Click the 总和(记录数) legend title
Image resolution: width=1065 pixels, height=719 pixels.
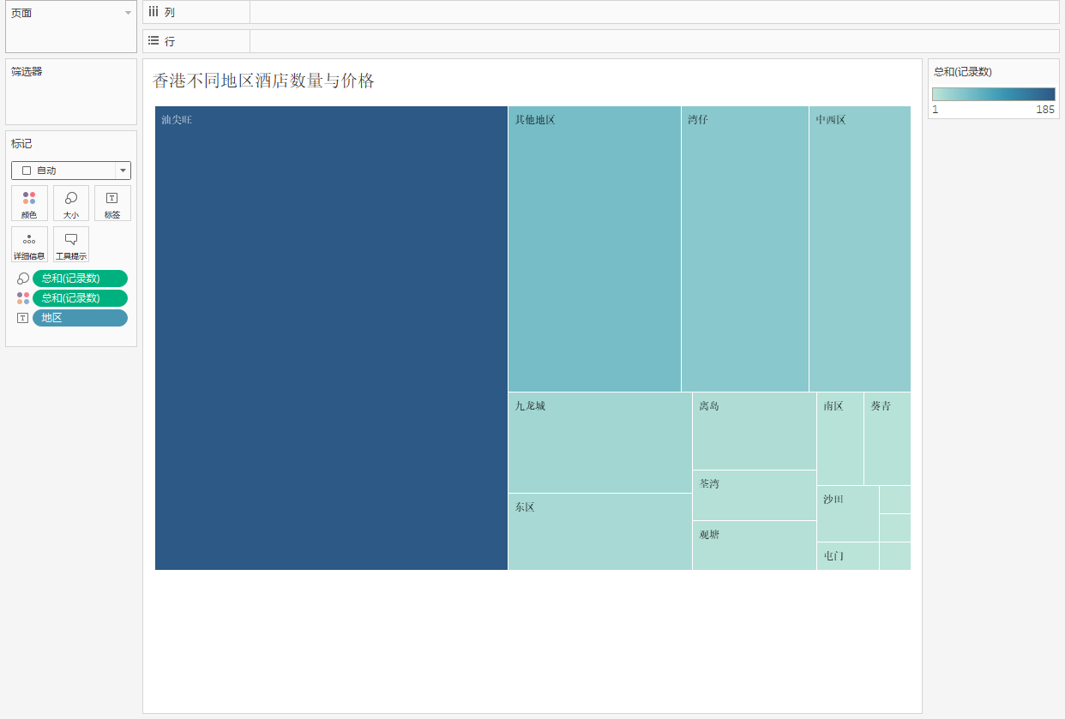point(963,72)
